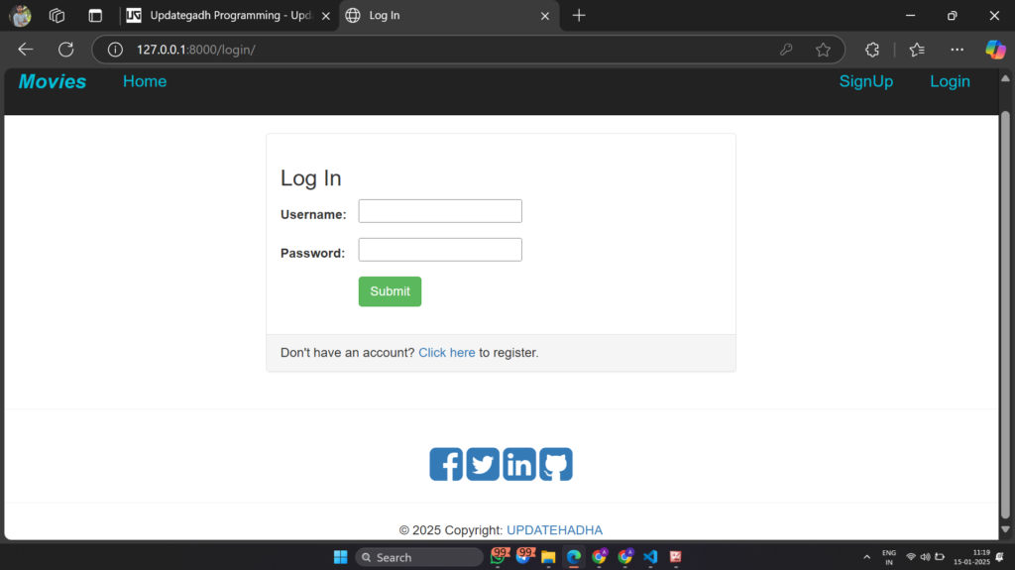This screenshot has height=570, width=1015.
Task: Open the notifications bell icon
Action: (1000, 557)
